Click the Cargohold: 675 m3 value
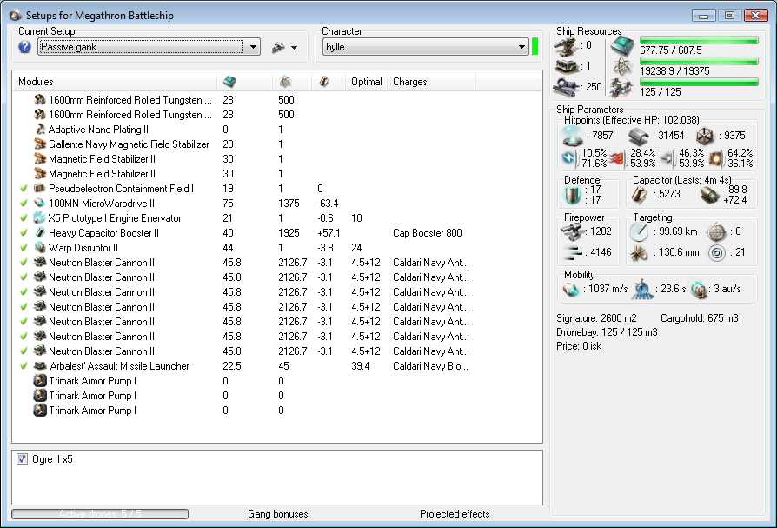This screenshot has height=528, width=777. tap(699, 318)
